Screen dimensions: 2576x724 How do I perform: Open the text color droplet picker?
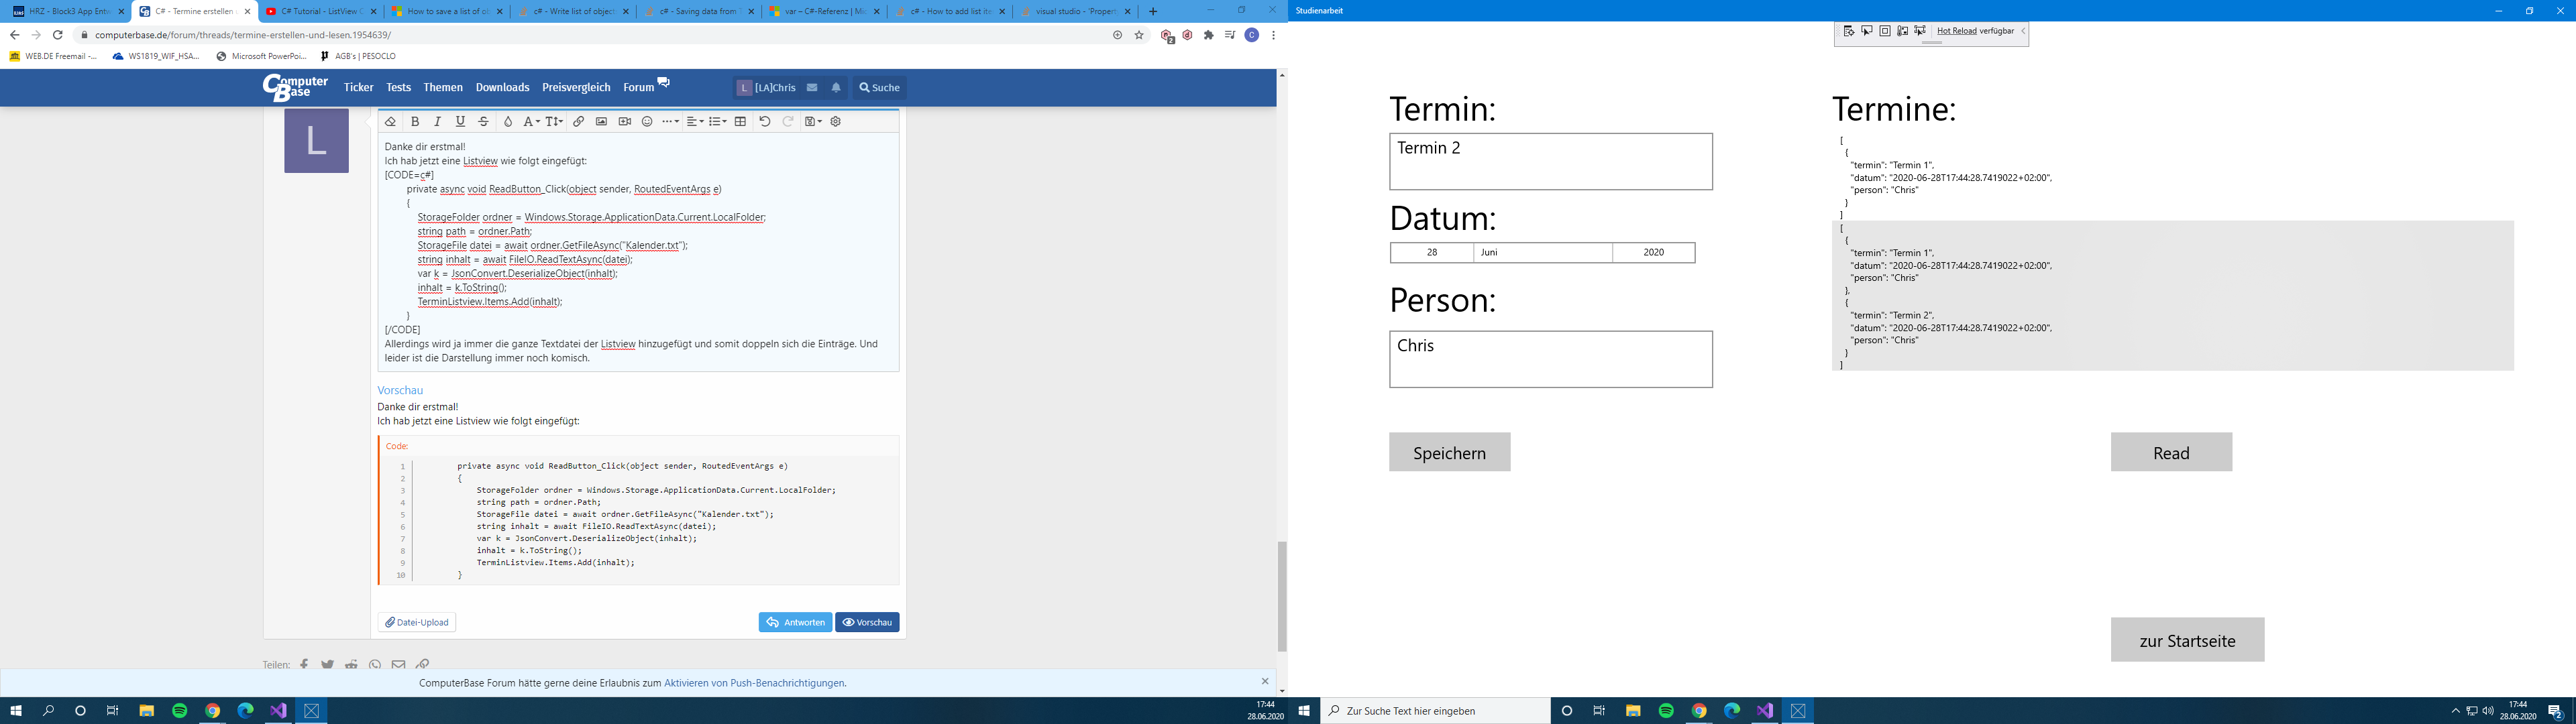point(507,122)
